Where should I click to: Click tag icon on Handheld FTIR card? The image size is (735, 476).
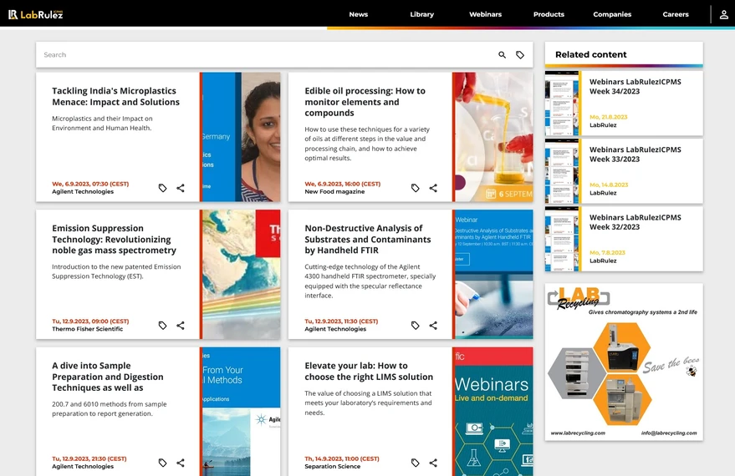coord(416,326)
